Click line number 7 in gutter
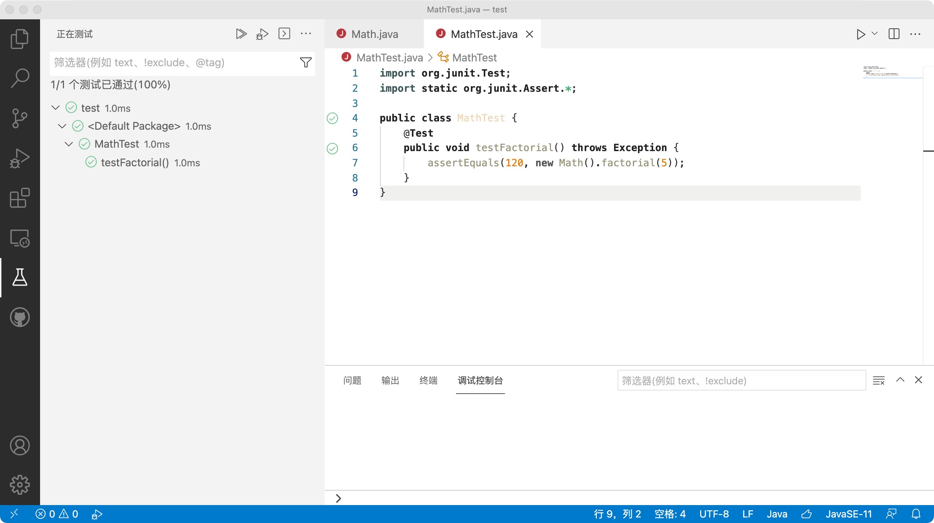This screenshot has width=934, height=523. [355, 163]
